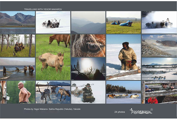Select the large grazing horses photo
Viewport: 177px width, 120px height.
53,57
